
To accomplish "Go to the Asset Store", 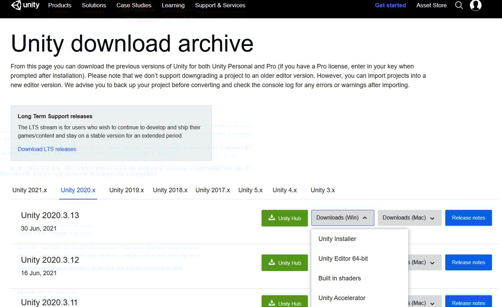I will tap(431, 5).
